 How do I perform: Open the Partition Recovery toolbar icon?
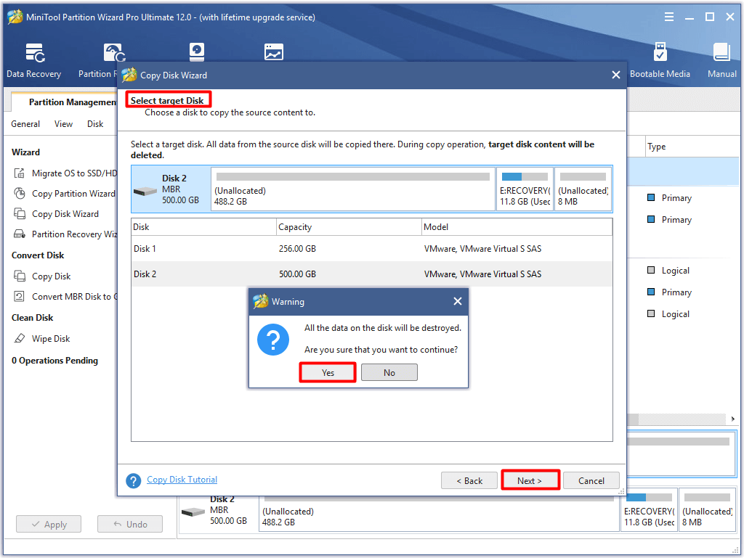click(114, 53)
